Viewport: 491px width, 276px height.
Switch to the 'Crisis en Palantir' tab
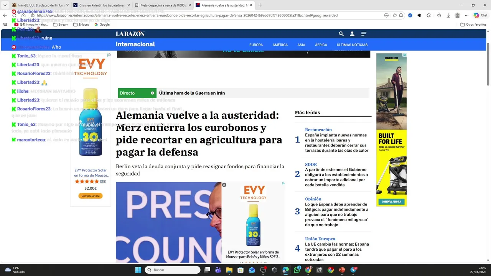(x=101, y=5)
